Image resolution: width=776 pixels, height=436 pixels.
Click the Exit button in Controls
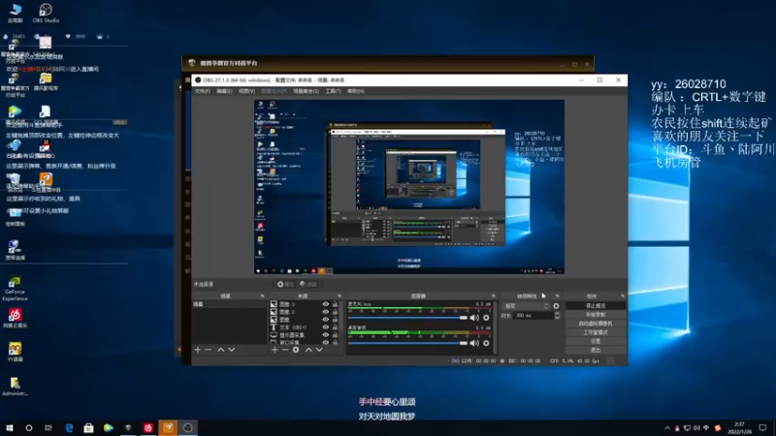pos(596,350)
